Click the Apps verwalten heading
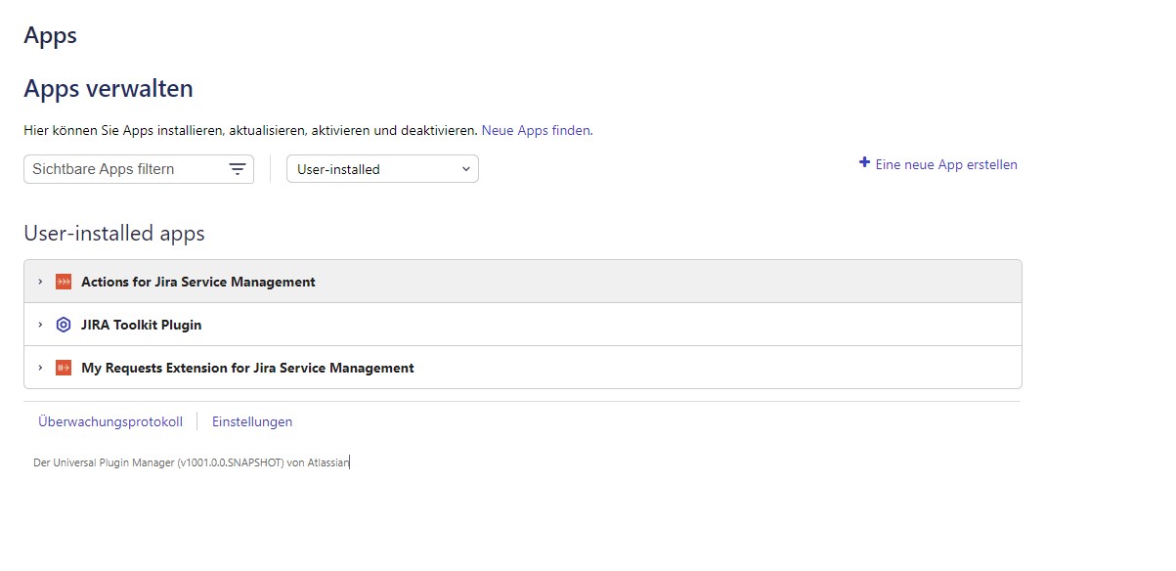Viewport: 1176px width, 571px height. pos(109,89)
